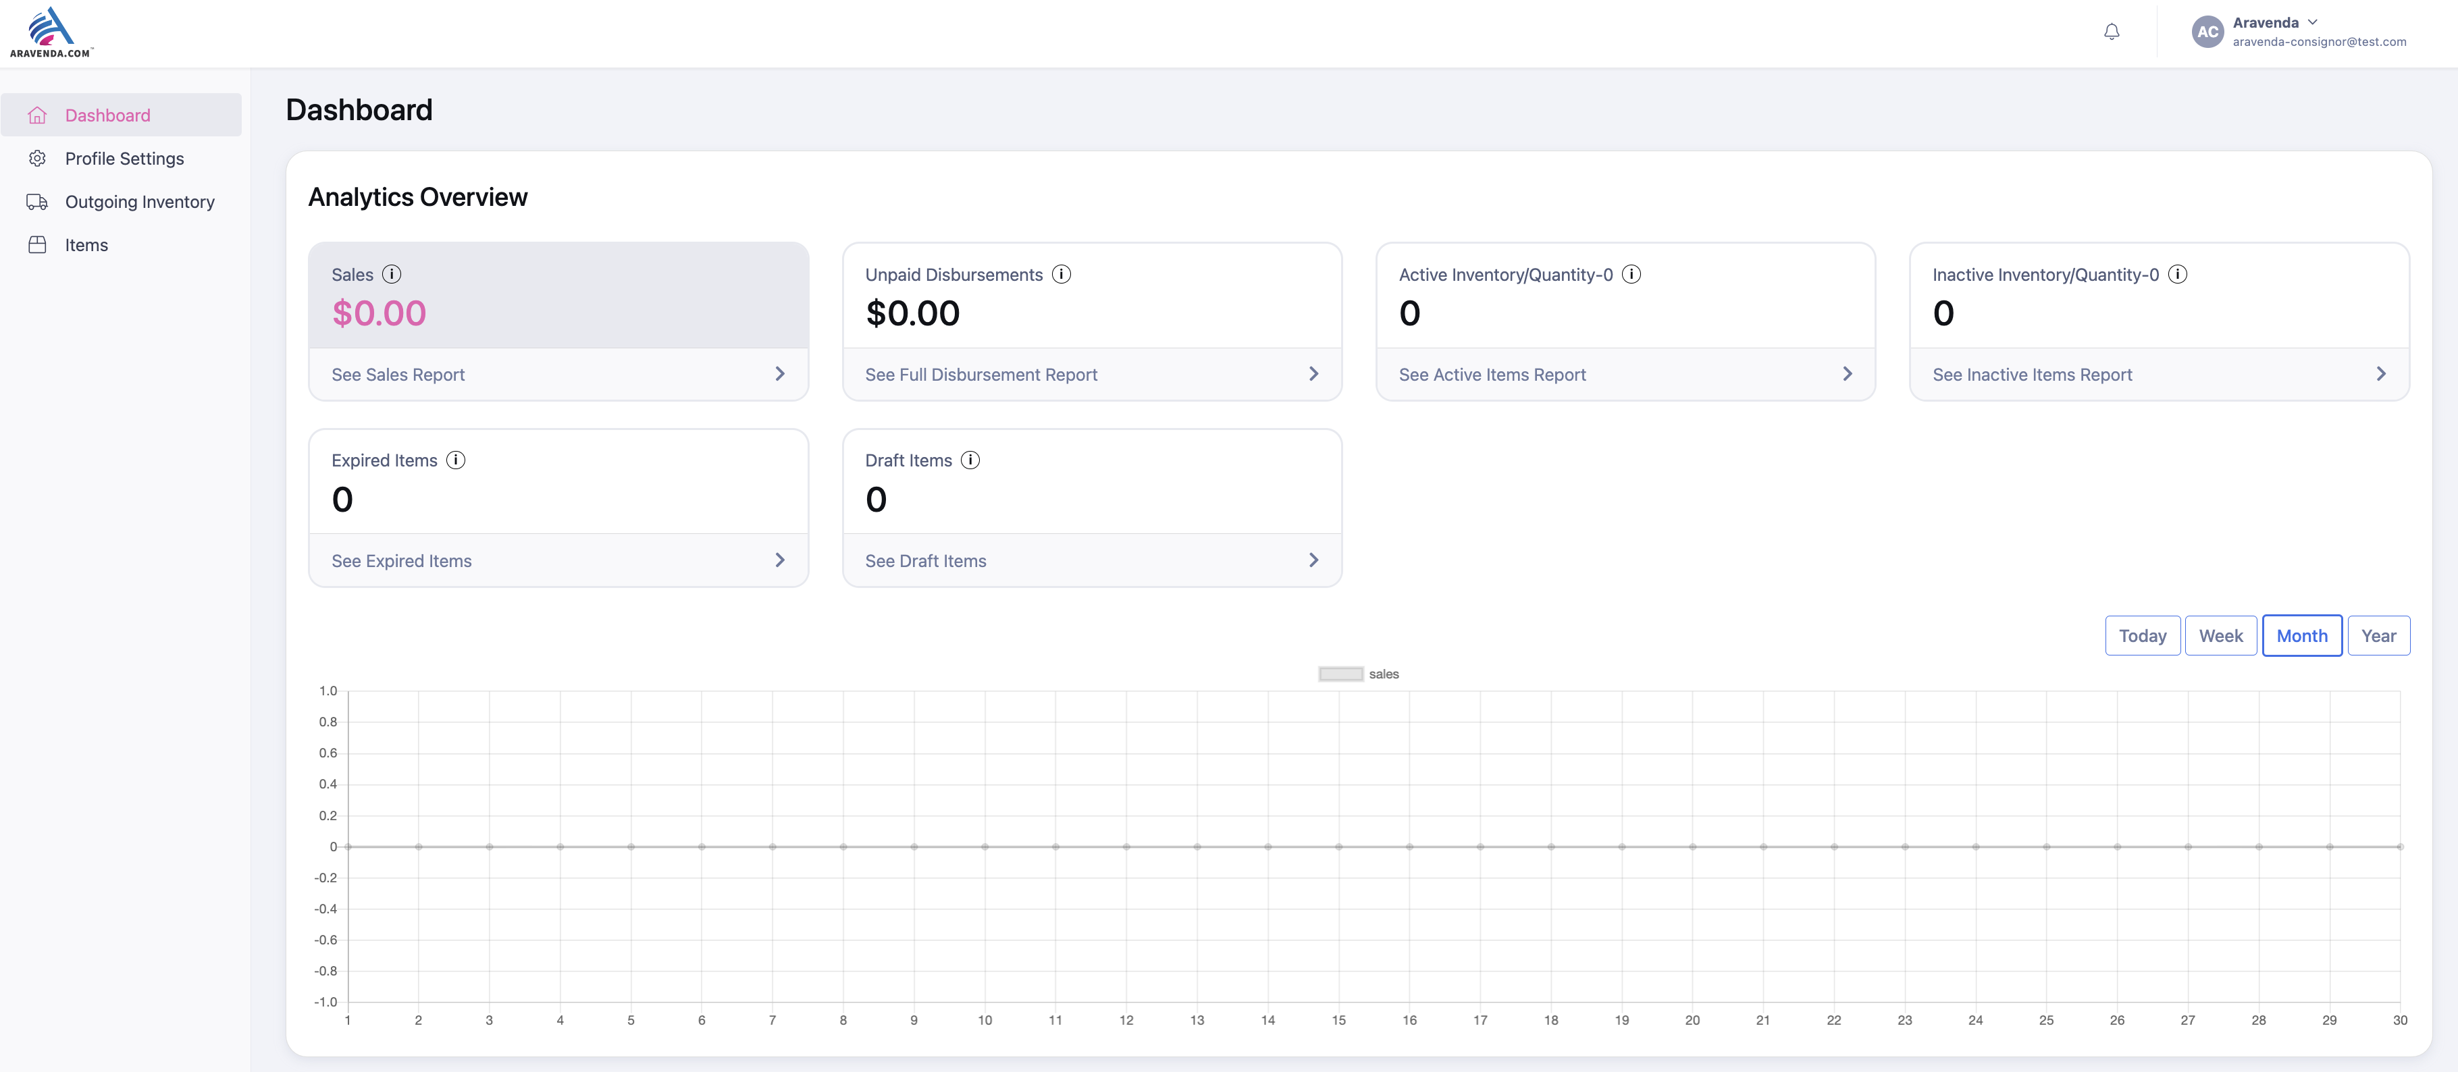Show info tooltip for Sales

[x=392, y=275]
